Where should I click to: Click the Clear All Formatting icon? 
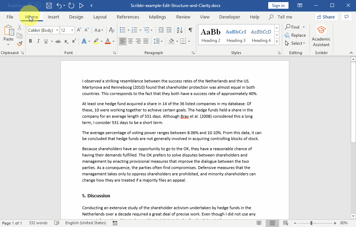(112, 30)
